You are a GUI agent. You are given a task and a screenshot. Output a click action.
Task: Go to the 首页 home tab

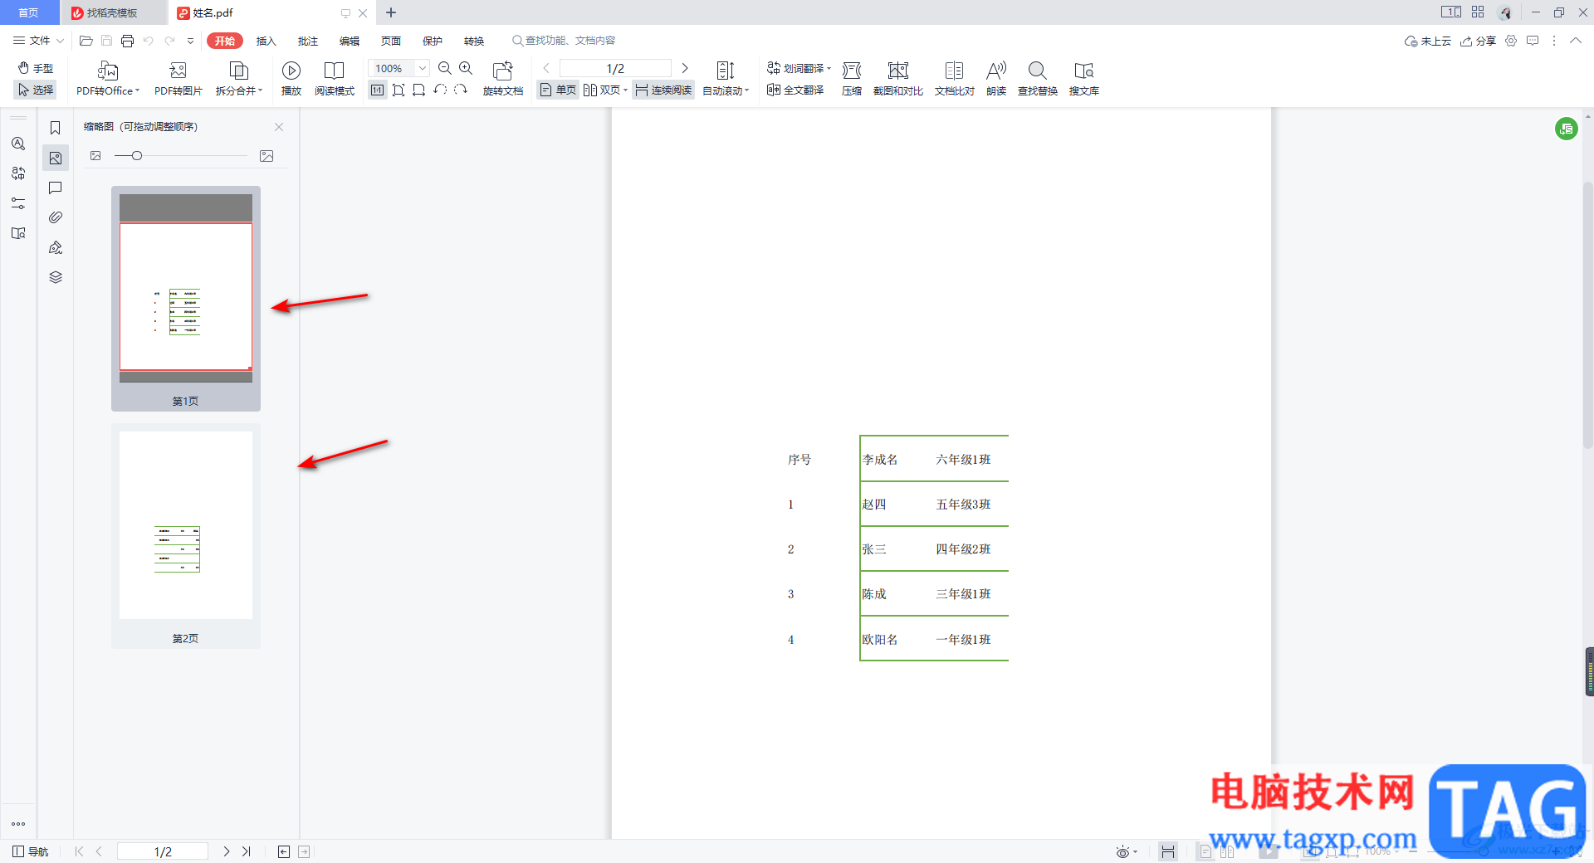click(x=29, y=12)
